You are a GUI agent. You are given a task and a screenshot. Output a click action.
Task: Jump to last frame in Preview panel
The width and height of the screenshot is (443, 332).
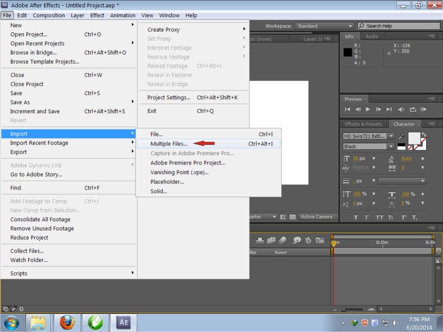(389, 109)
